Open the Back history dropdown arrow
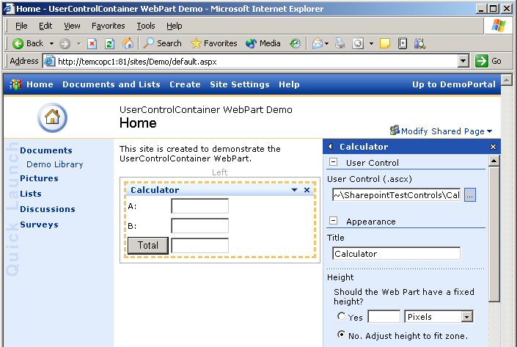The width and height of the screenshot is (517, 347). [x=51, y=43]
